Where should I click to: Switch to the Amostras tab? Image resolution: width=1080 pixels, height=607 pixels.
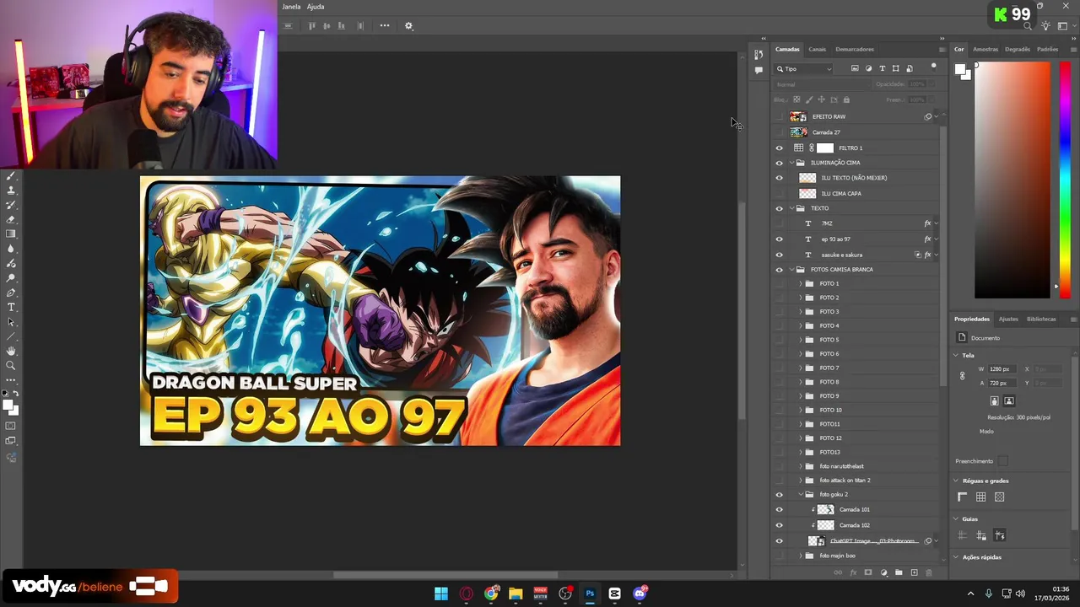tap(985, 49)
